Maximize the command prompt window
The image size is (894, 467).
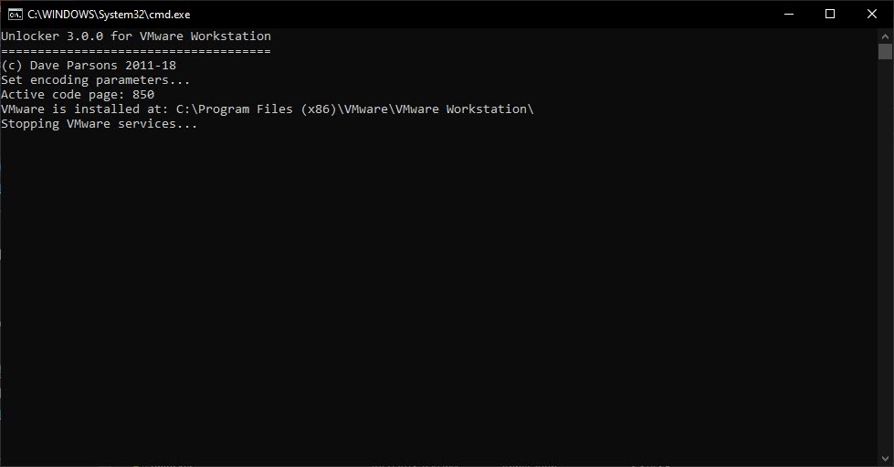[830, 14]
